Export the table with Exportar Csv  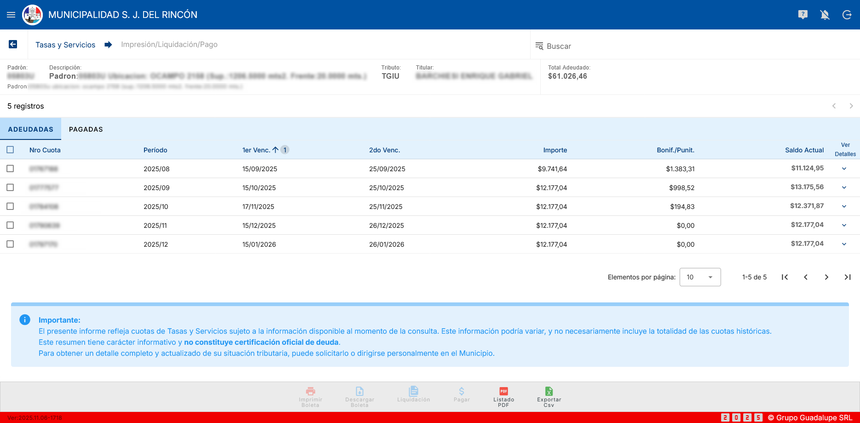pos(549,396)
